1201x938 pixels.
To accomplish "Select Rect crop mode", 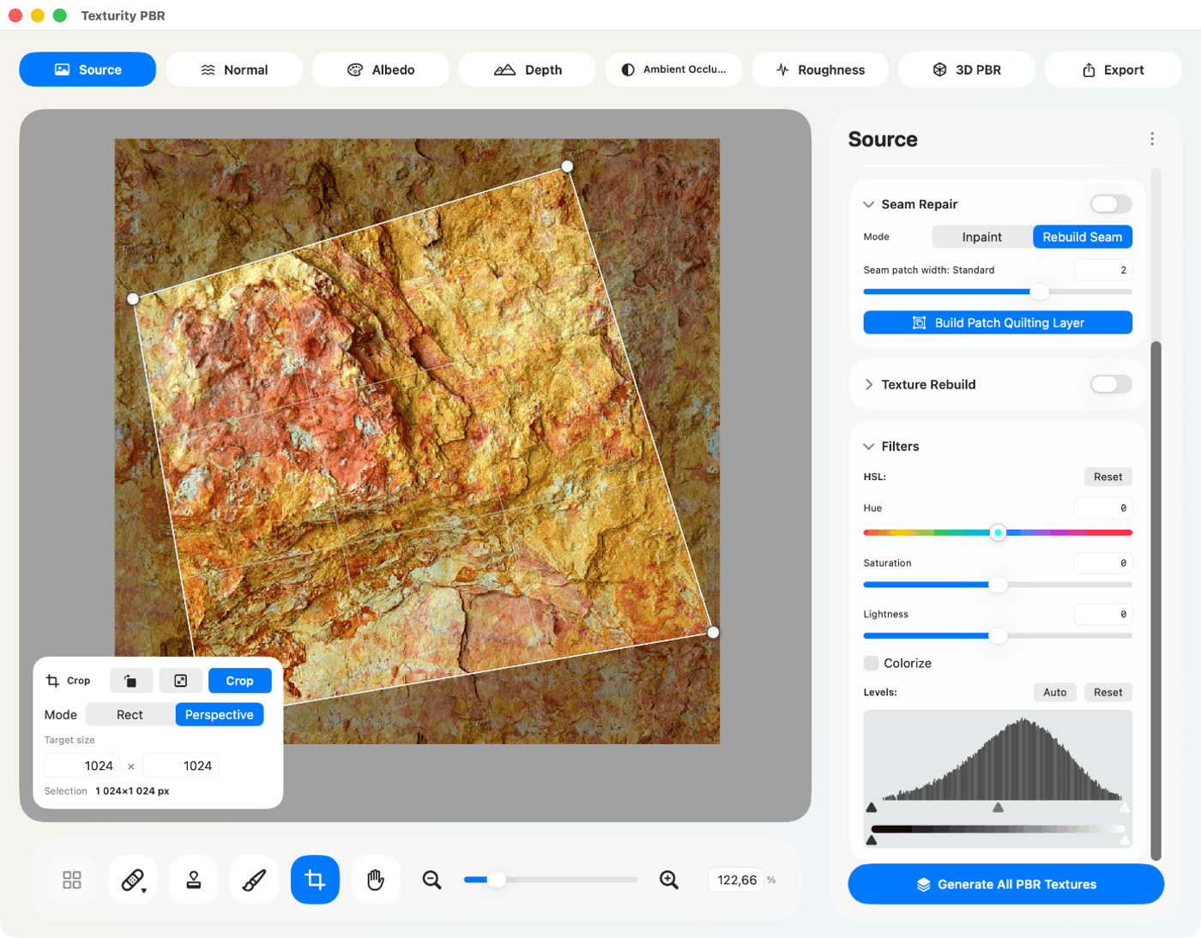I will click(x=130, y=714).
